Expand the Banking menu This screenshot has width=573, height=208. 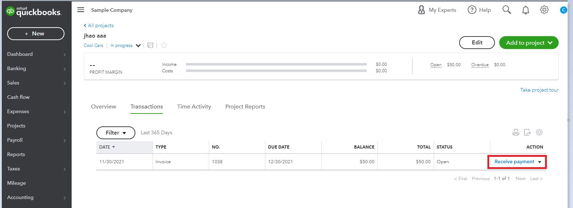coord(36,68)
